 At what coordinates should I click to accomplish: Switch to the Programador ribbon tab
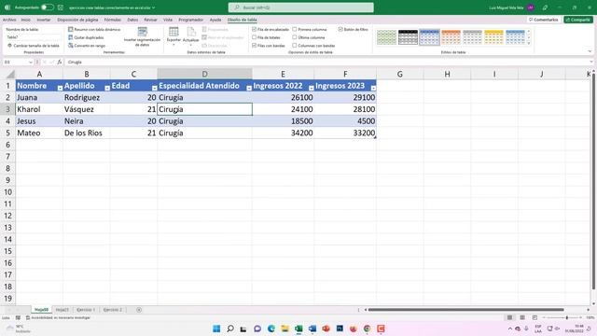click(190, 20)
